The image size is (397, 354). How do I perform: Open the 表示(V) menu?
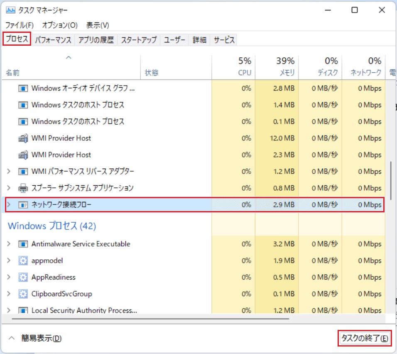pyautogui.click(x=98, y=25)
